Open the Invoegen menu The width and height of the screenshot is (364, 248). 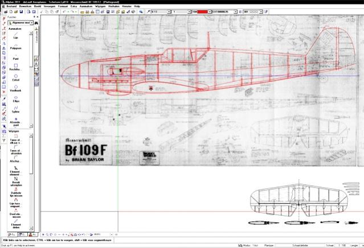point(50,6)
